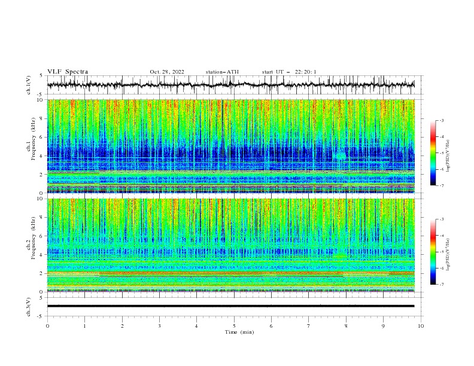
Task: Click the 'VLF Spectra' title text
Action: click(68, 72)
